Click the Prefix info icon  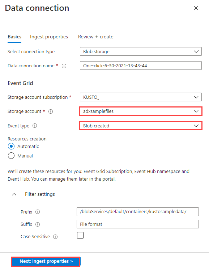click(x=38, y=212)
